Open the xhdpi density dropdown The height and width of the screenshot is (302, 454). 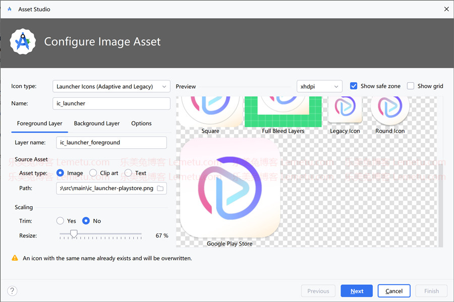(319, 86)
